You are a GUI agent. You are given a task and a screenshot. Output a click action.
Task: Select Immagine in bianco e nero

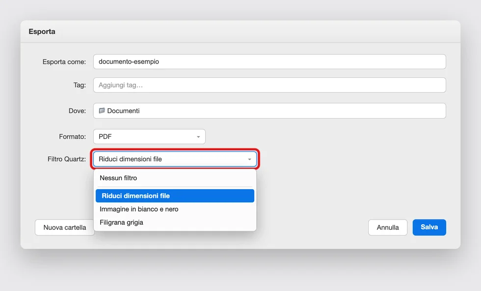(x=175, y=209)
